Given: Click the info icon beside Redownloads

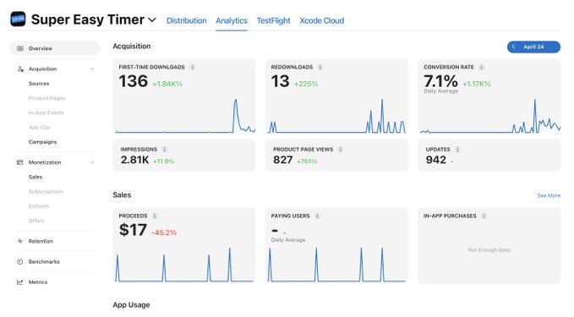Looking at the screenshot, I should coord(320,67).
